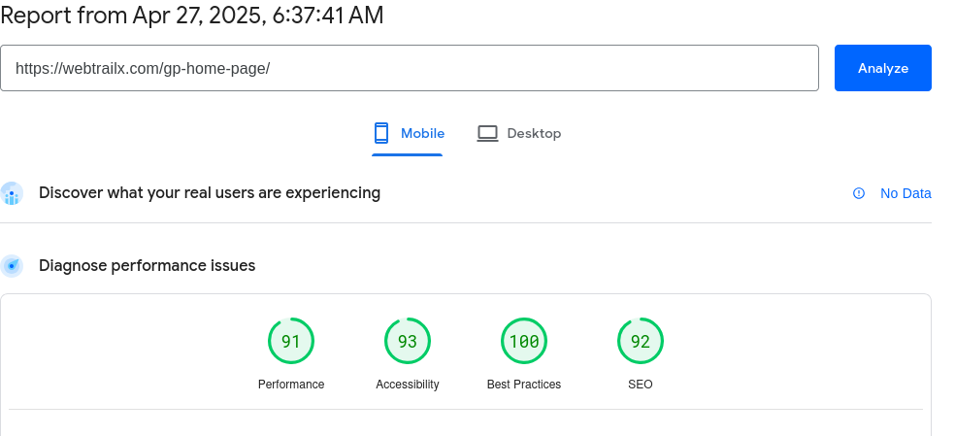
Task: Jump to the Performance label
Action: (291, 385)
